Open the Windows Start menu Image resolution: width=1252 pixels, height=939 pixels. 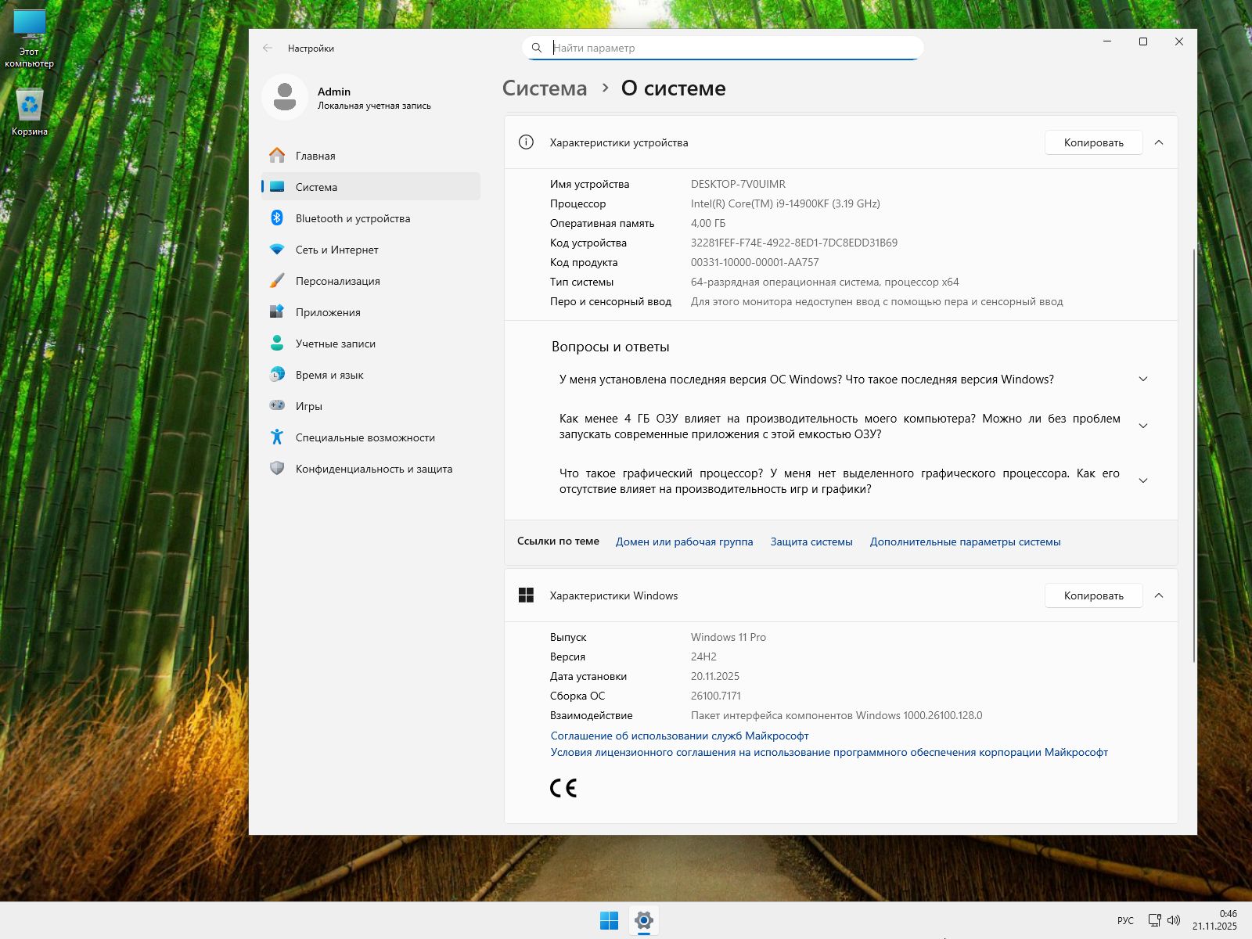609,922
